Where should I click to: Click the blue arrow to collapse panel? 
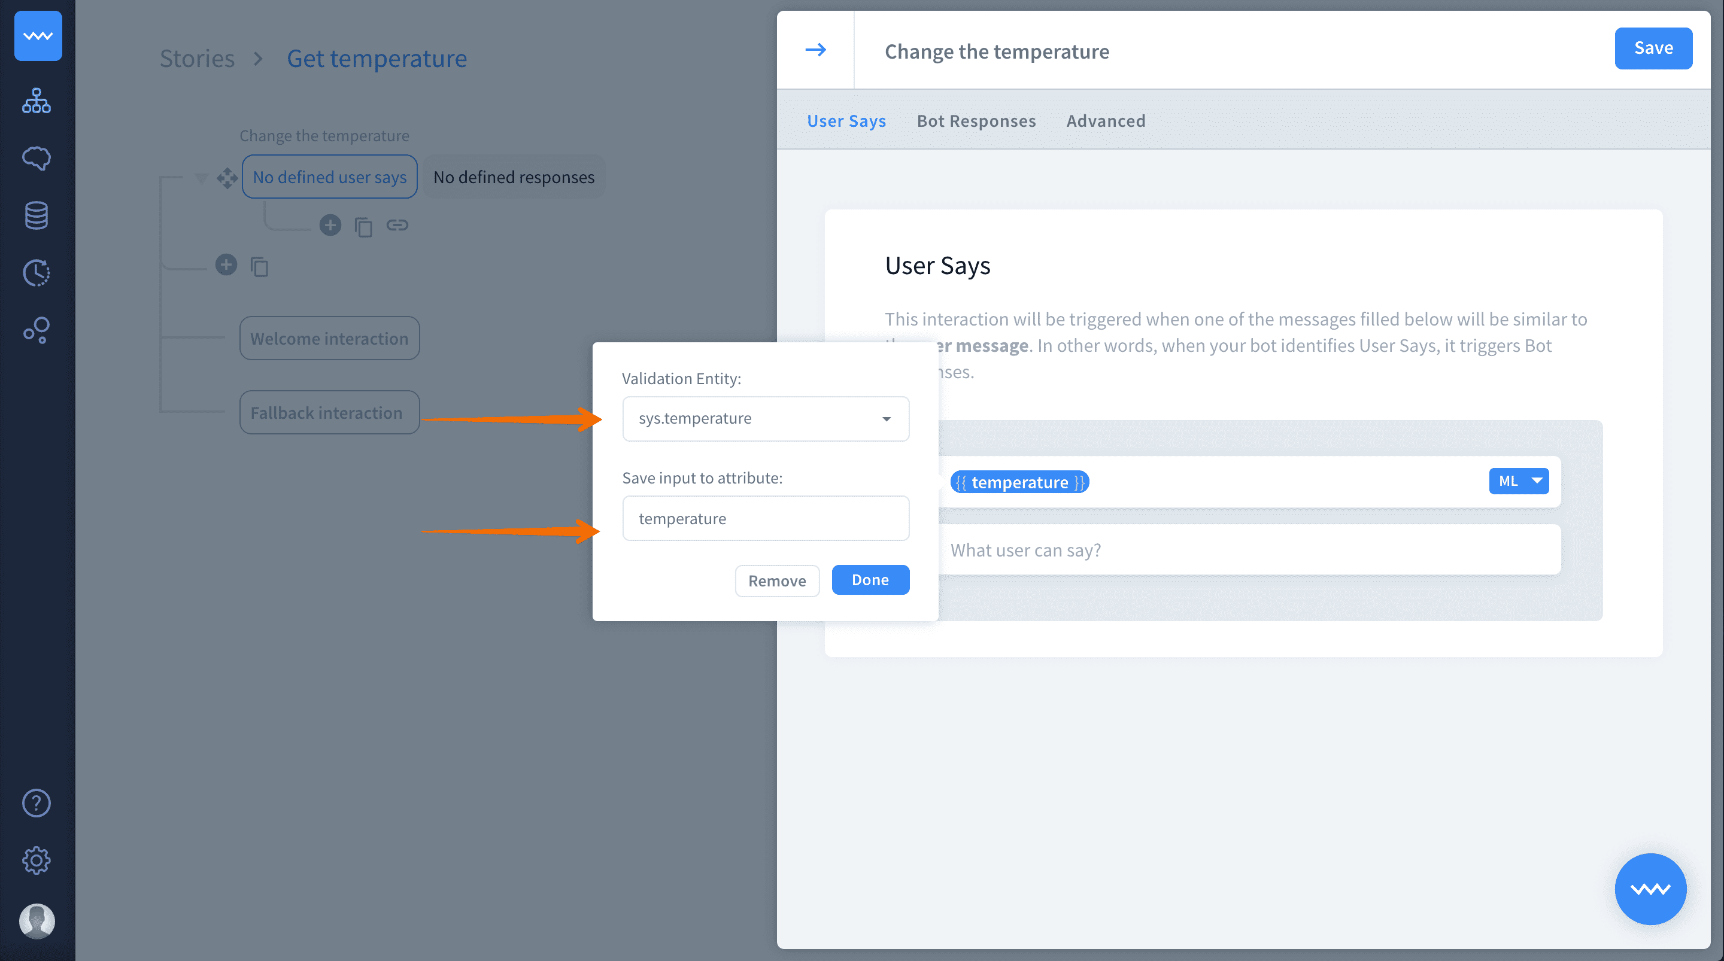[815, 50]
